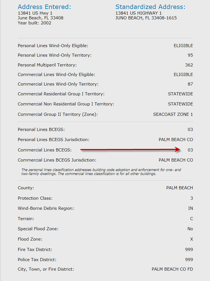Click the Wind-Borne Debris Region value "IN"
The height and width of the screenshot is (281, 210).
click(x=190, y=208)
